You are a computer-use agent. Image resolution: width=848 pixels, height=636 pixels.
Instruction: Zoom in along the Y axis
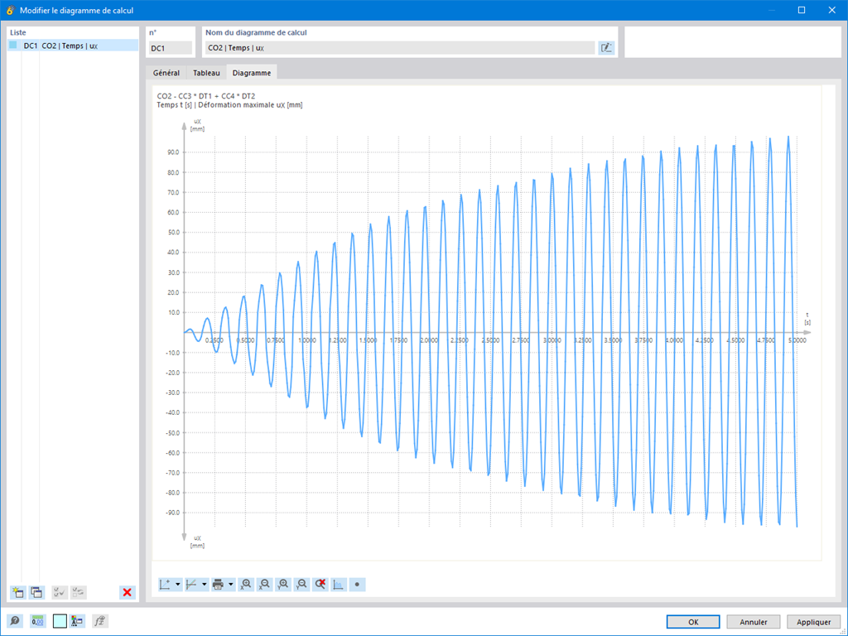(x=283, y=584)
